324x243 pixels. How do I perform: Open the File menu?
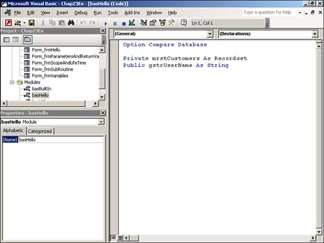point(17,13)
